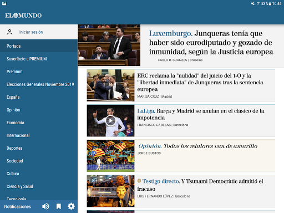Tap the picture notification status icon
This screenshot has width=284, height=213.
4,3
